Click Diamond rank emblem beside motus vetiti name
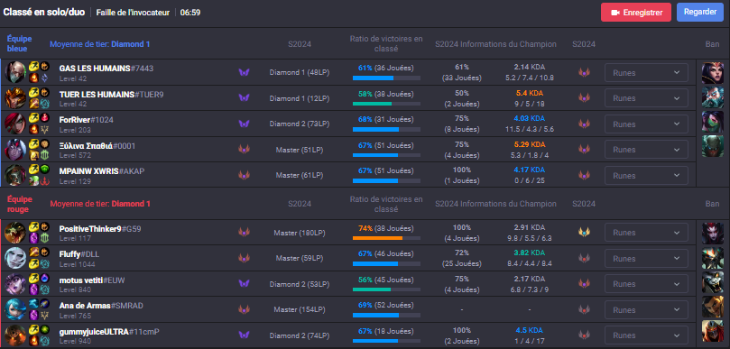 pos(244,283)
